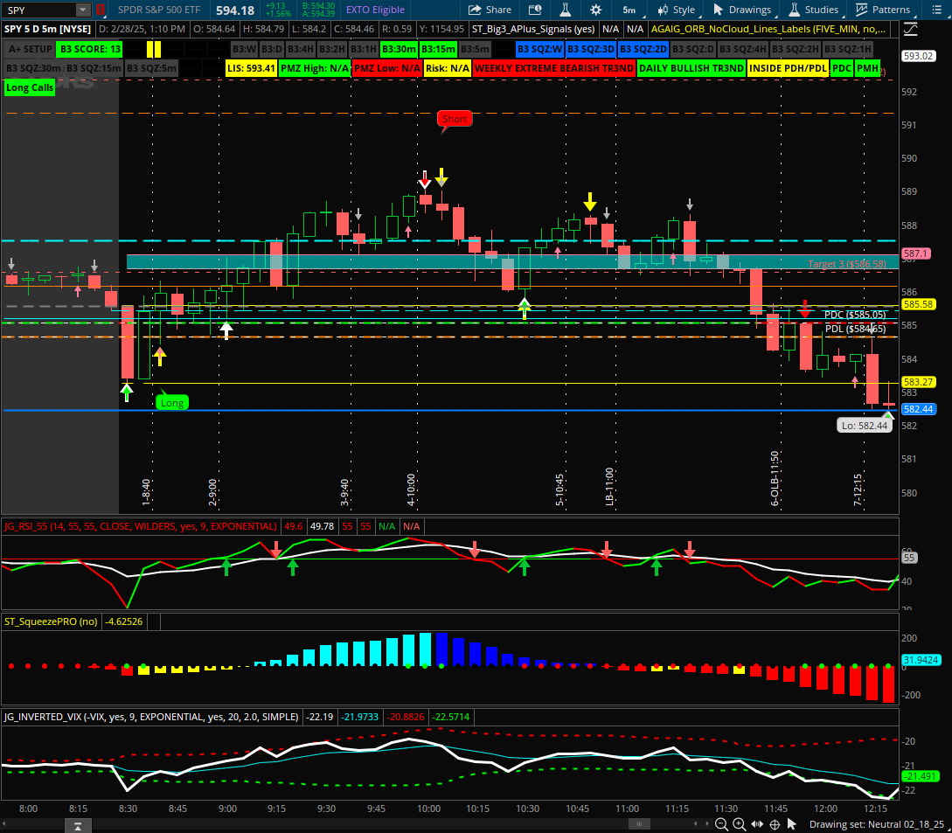952x833 pixels.
Task: Open chart settings gear icon
Action: pos(595,10)
